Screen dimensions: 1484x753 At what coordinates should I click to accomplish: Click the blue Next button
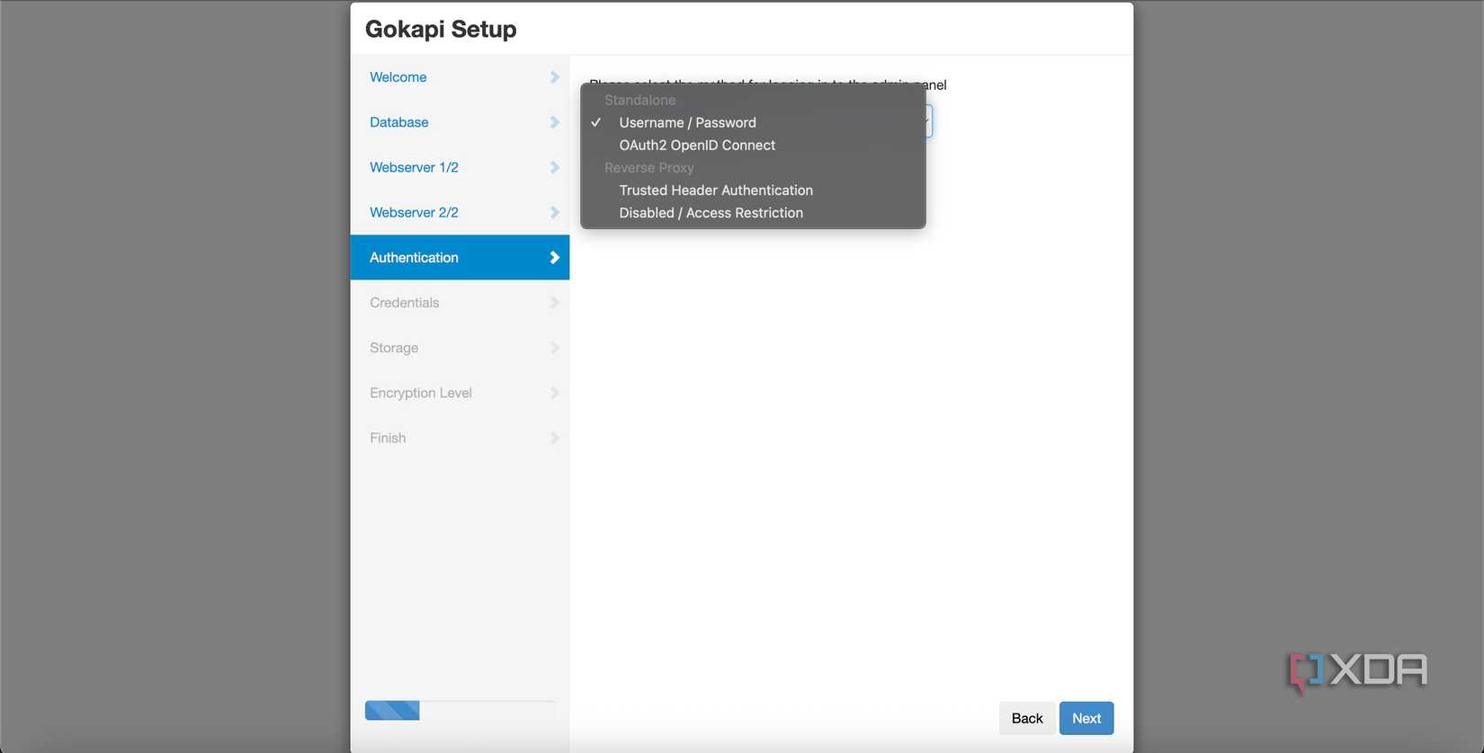(x=1086, y=718)
